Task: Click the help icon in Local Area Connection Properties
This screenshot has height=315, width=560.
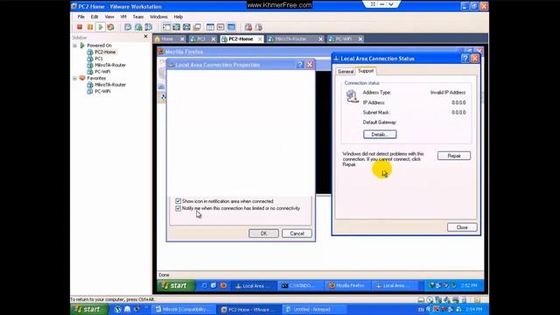Action: [300, 65]
